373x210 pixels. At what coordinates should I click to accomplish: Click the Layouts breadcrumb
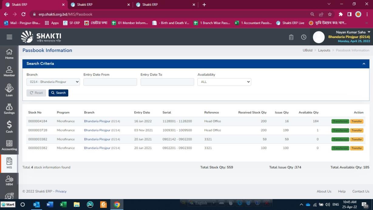point(324,50)
